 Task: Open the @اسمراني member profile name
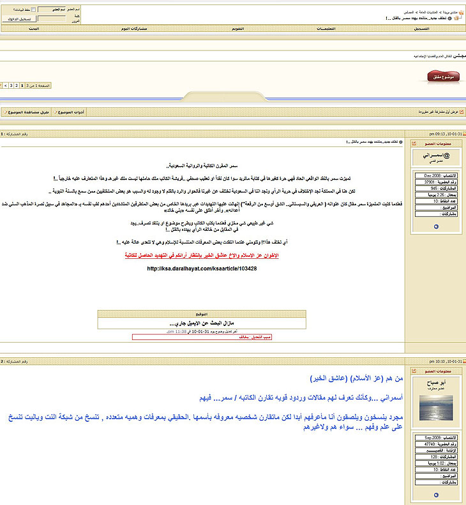[436, 155]
